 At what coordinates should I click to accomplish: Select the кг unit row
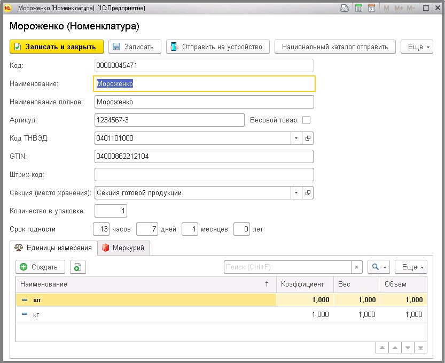point(221,314)
